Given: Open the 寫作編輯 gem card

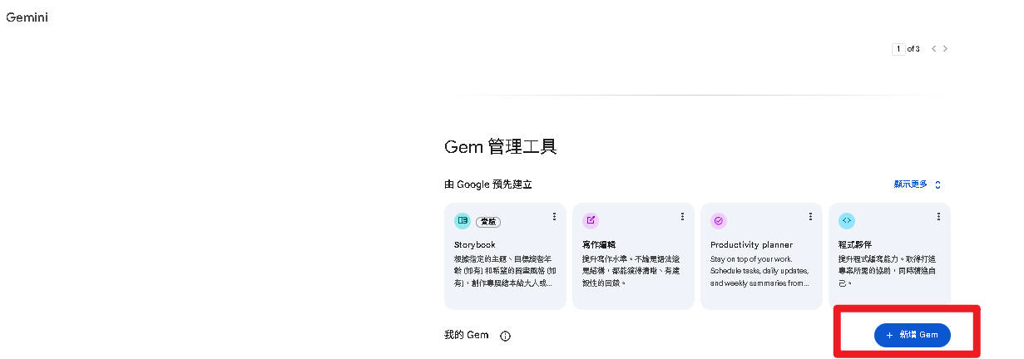Looking at the screenshot, I should (x=633, y=256).
